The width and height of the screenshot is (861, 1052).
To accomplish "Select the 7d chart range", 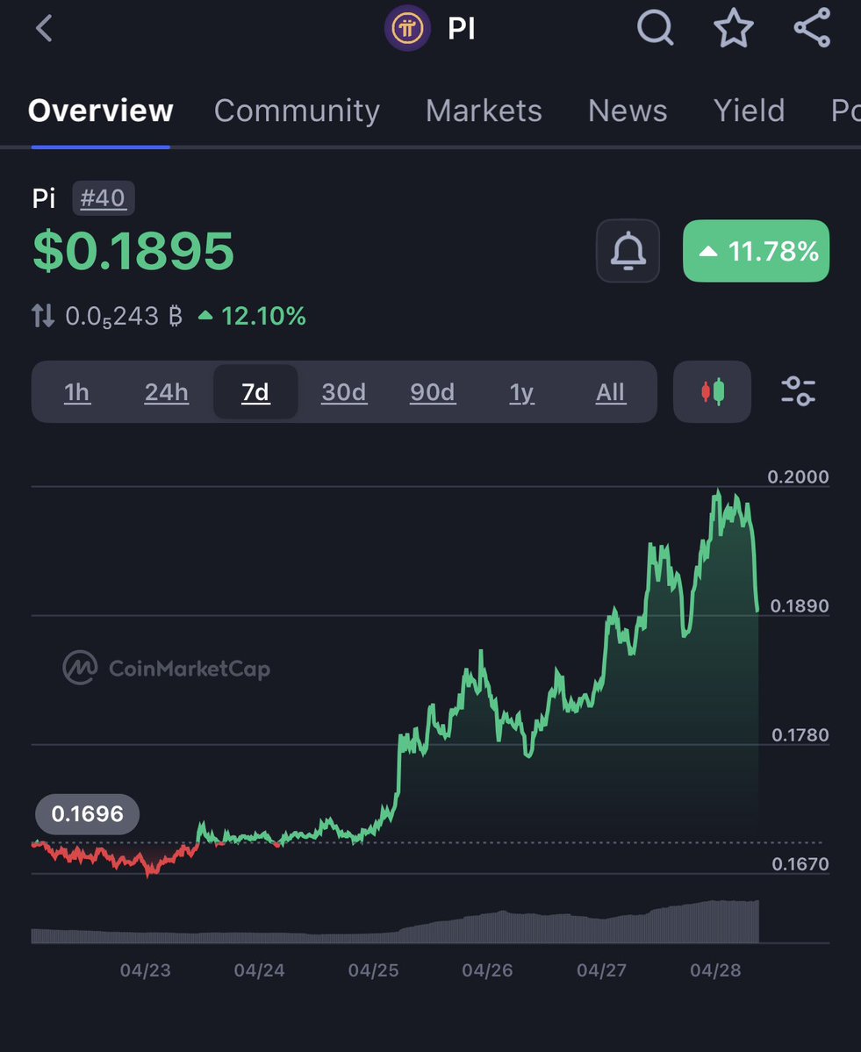I will tap(255, 392).
